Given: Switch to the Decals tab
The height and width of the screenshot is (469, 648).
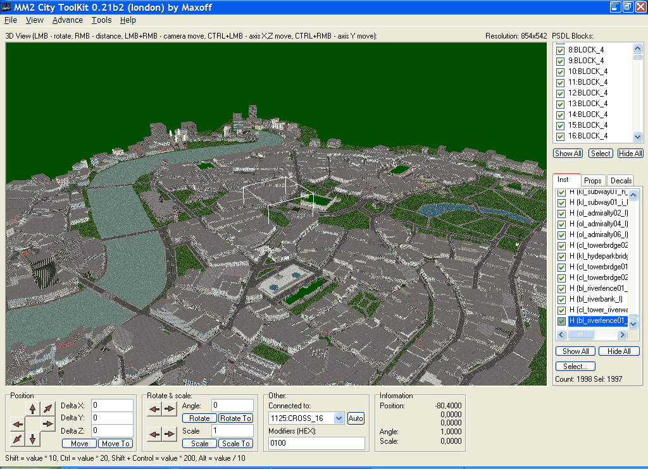Looking at the screenshot, I should (621, 181).
